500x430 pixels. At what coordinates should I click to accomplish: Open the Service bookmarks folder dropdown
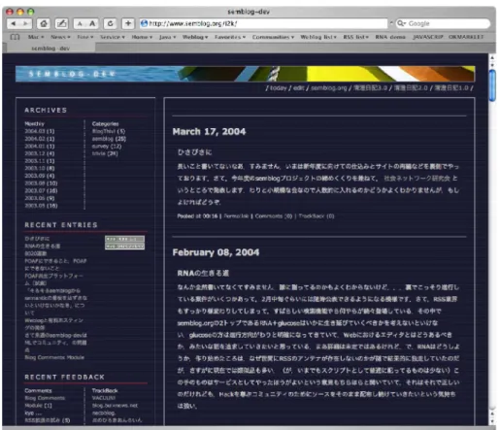[113, 37]
